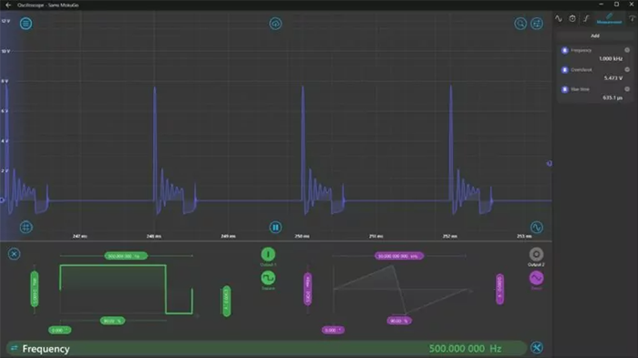Image resolution: width=638 pixels, height=358 pixels.
Task: Open the rightmost settings panel tab
Action: pyautogui.click(x=632, y=19)
